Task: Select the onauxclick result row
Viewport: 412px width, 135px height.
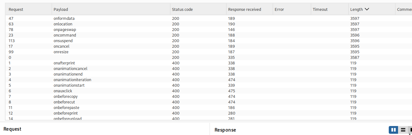Action: point(209,91)
